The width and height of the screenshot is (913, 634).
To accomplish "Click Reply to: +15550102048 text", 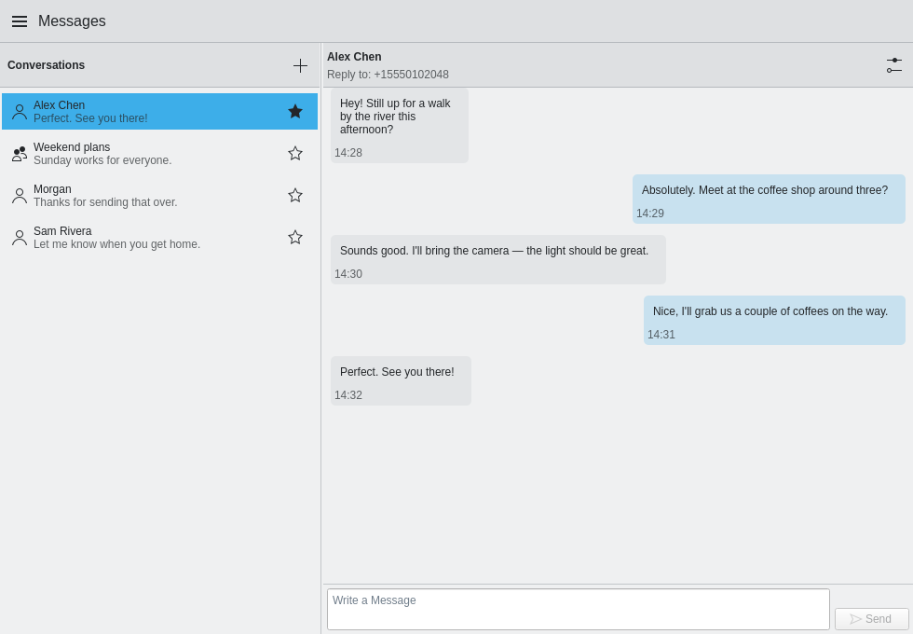I will [388, 75].
